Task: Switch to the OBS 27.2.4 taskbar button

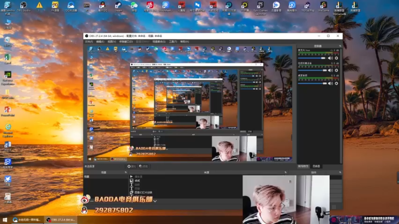Action: tap(60, 220)
